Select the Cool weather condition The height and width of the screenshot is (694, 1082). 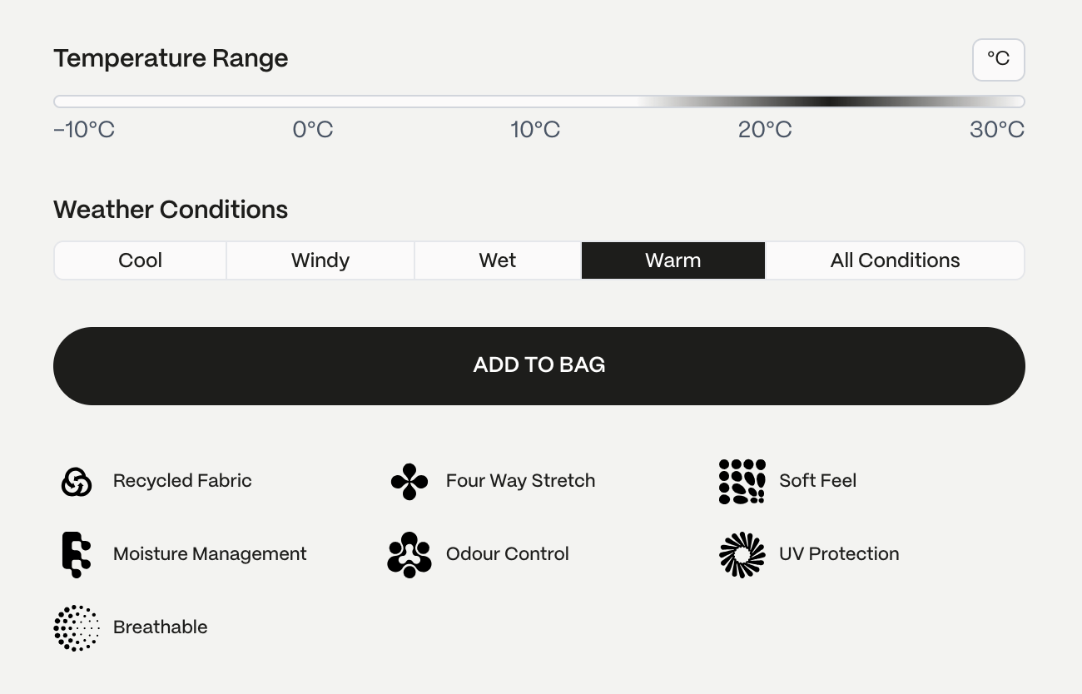tap(140, 260)
